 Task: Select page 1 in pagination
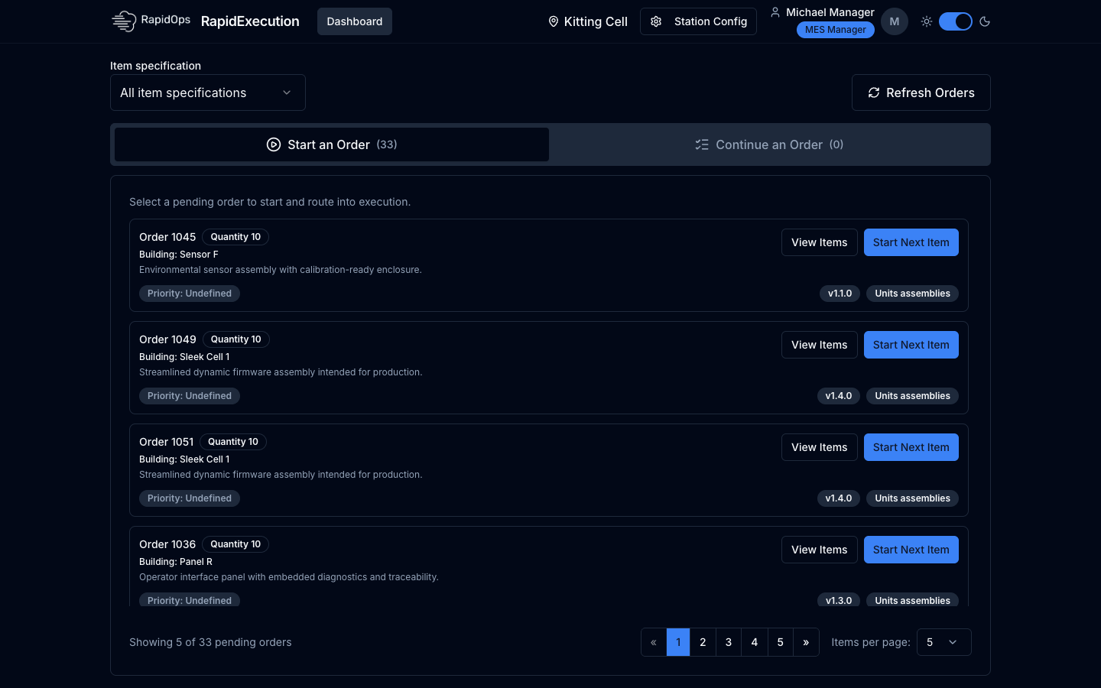678,642
